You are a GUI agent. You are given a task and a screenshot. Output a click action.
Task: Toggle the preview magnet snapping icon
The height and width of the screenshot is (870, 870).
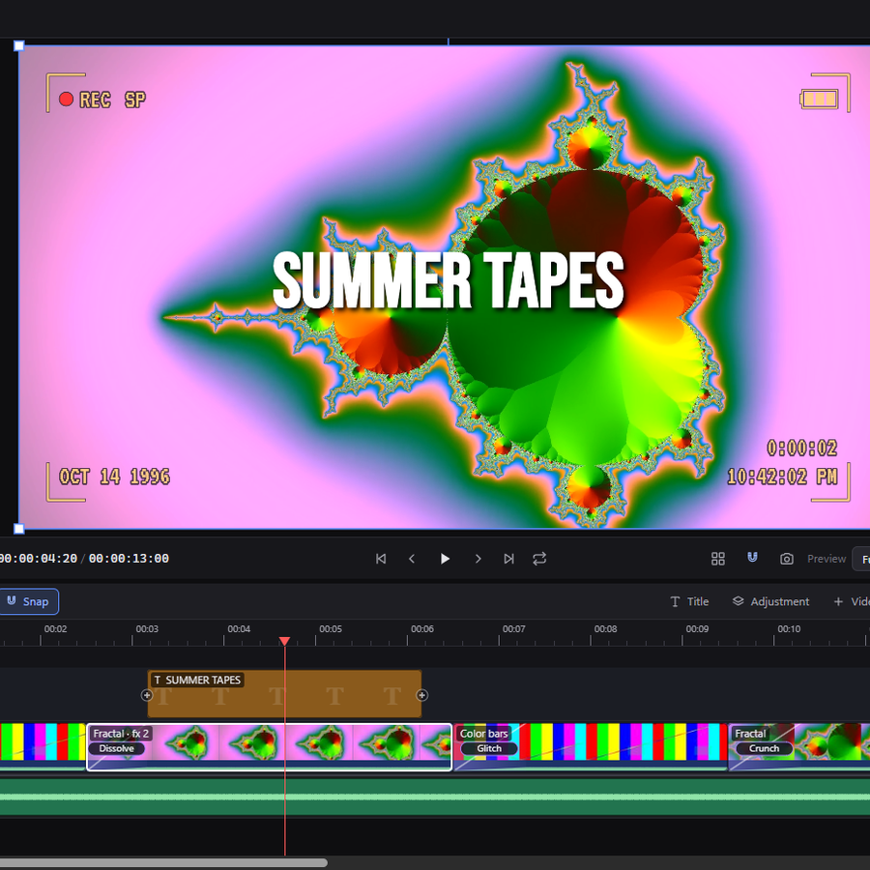click(x=752, y=558)
